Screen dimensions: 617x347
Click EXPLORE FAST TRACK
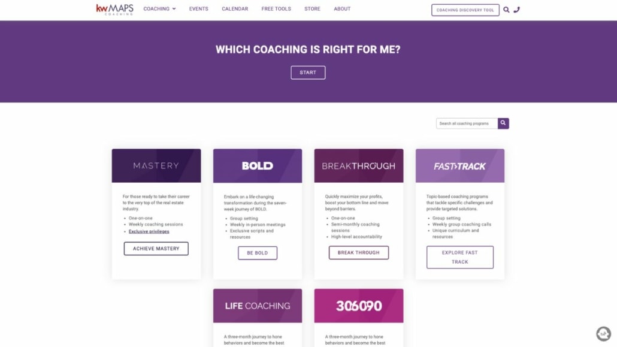point(459,257)
